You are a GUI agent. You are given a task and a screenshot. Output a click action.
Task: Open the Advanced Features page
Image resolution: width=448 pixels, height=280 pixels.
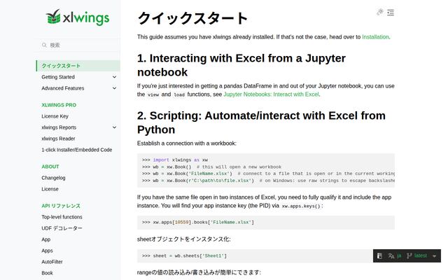coord(63,88)
